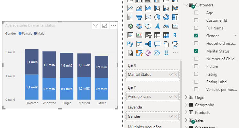Expand the Products table
Viewport: 239px width, 128px height.
(186, 113)
